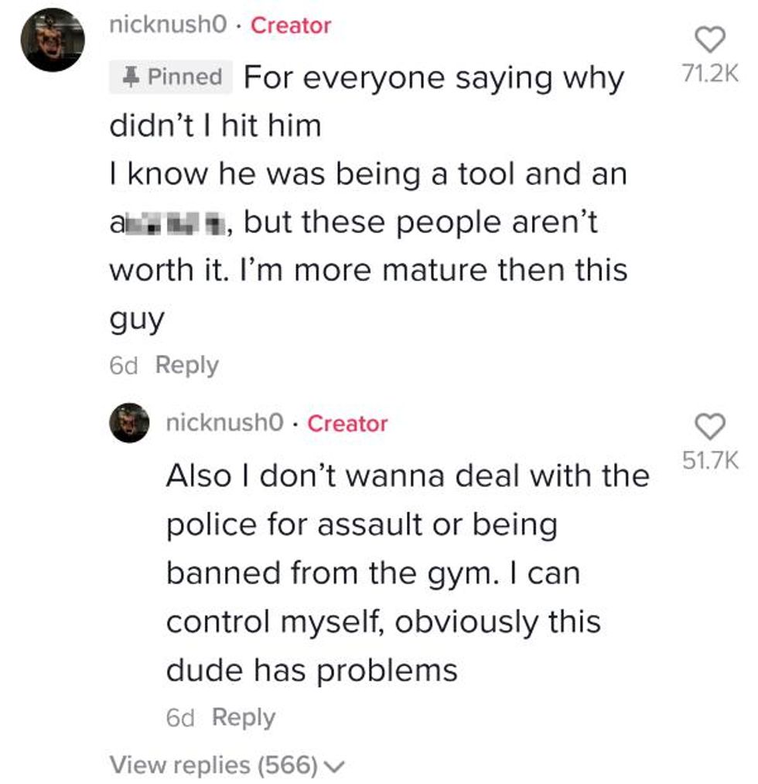
Task: Click the pin icon in the Pinned badge
Action: click(x=131, y=77)
